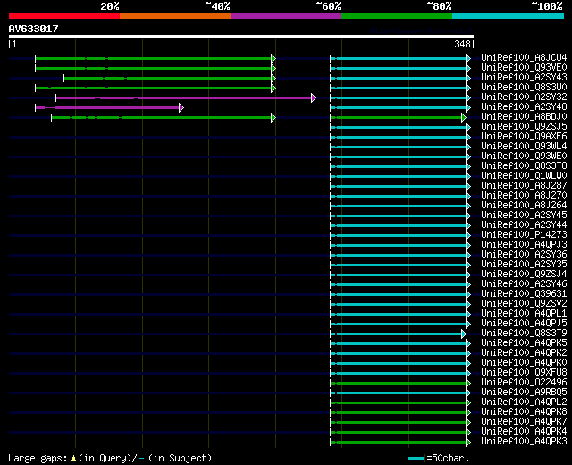Click the cyan ~100% legend segment
572x465 pixels.
click(507, 15)
